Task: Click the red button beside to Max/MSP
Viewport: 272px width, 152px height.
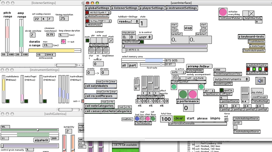Action: 87,21
